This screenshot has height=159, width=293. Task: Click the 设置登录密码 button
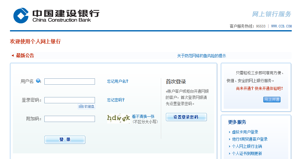click(186, 117)
